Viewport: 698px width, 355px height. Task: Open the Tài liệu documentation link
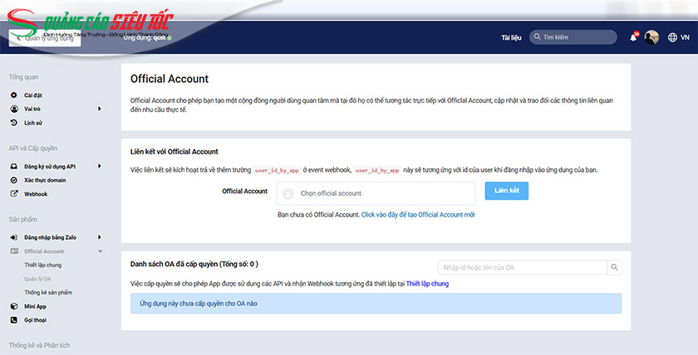tap(510, 37)
